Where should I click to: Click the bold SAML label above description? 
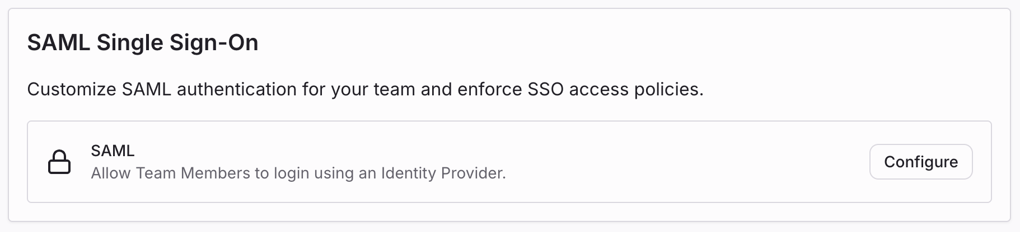coord(113,151)
